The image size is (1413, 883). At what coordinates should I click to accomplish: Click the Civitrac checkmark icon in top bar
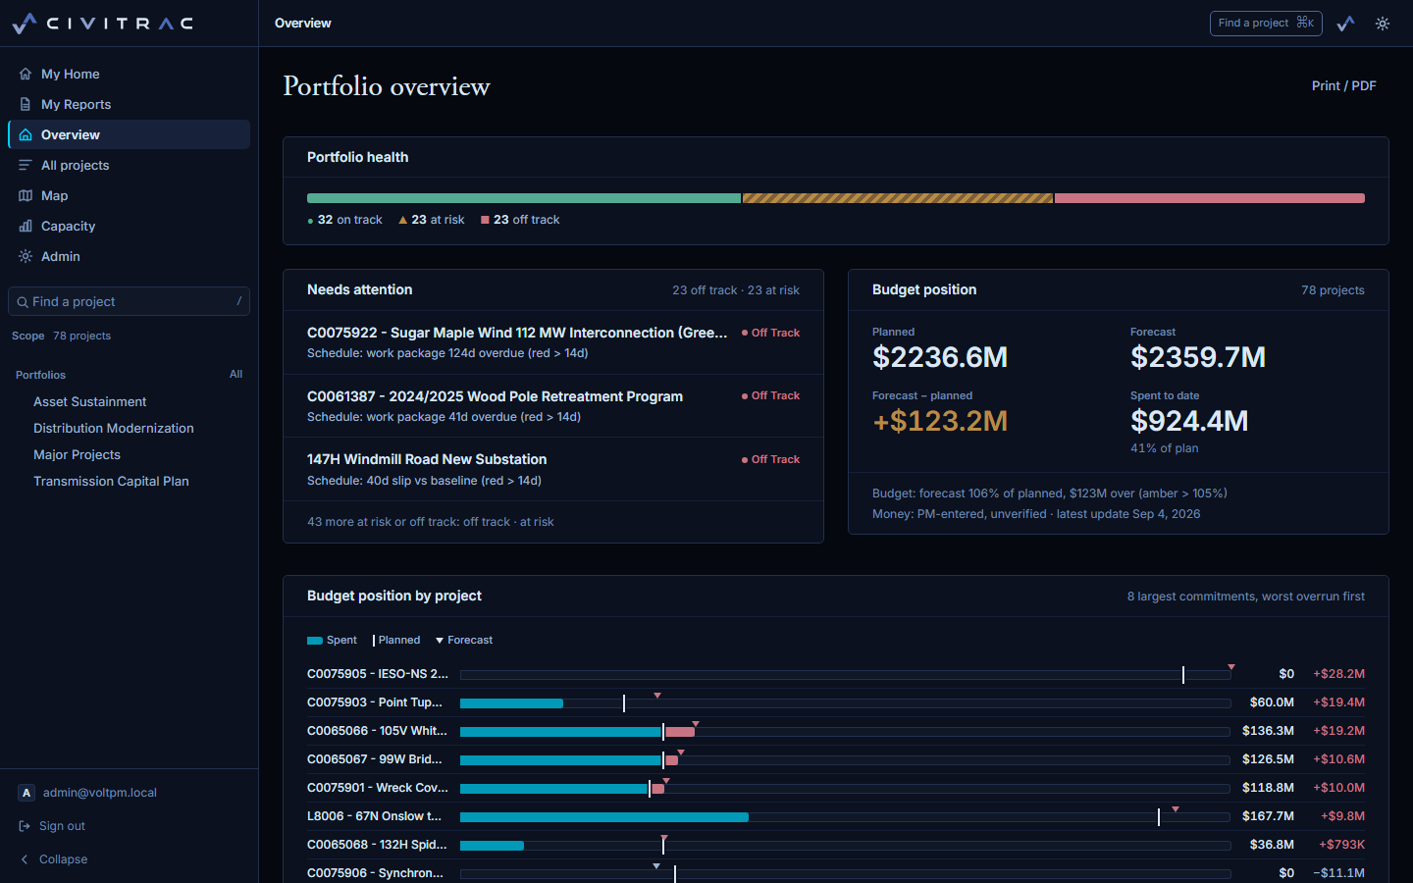(x=1345, y=24)
